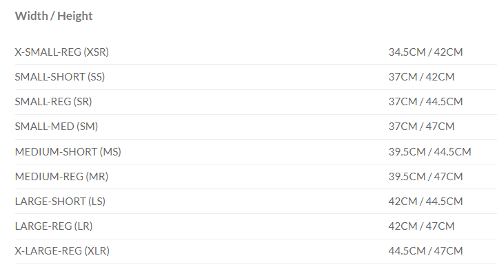Choose the SMALL-REG (SR) size label
This screenshot has height=280, width=497.
(x=53, y=101)
